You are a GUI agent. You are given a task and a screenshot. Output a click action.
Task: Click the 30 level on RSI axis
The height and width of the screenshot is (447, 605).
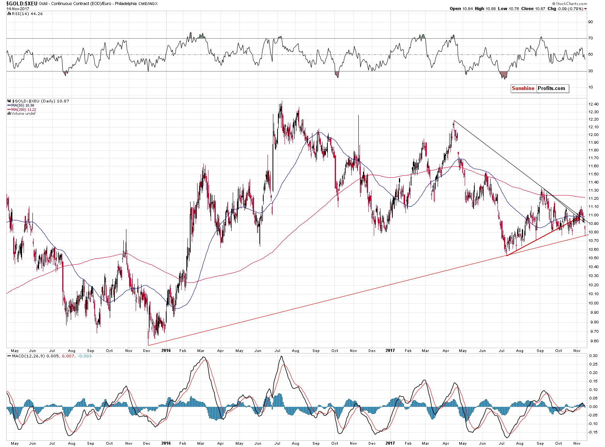591,71
